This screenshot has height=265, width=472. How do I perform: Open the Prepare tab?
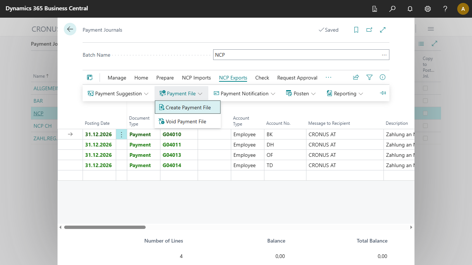(x=165, y=78)
